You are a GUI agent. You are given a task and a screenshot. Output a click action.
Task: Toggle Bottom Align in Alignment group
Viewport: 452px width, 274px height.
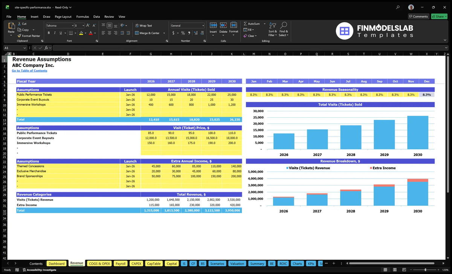115,26
